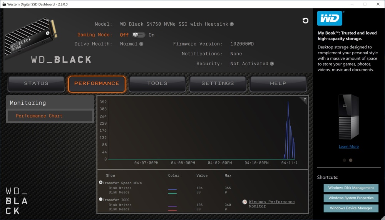Click the Monitoring panel header

tap(50, 103)
